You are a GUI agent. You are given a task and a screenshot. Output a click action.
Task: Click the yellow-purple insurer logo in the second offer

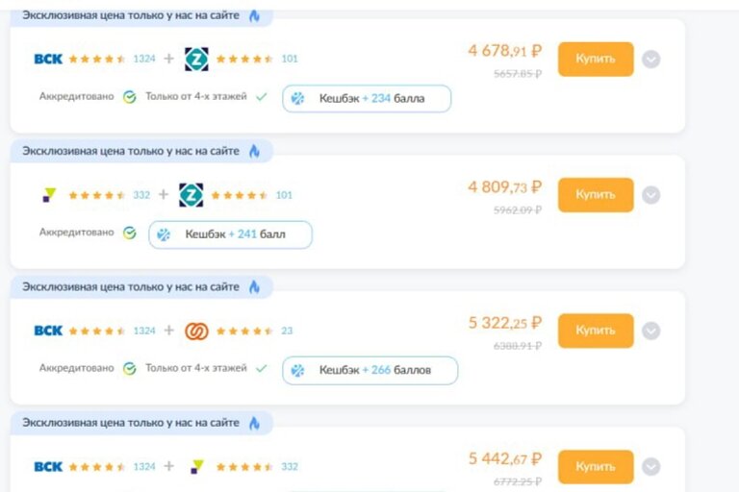coord(49,195)
